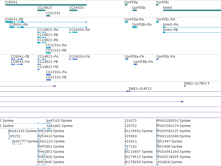
Task: Click EST bs47c03.5prime
Action: coord(49,123)
